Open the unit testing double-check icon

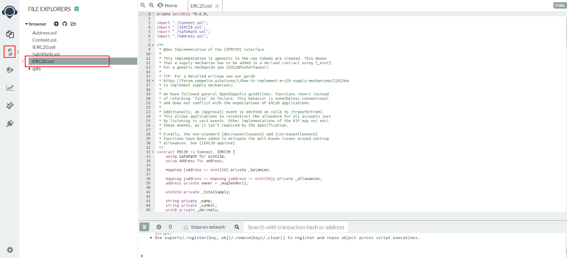click(9, 106)
